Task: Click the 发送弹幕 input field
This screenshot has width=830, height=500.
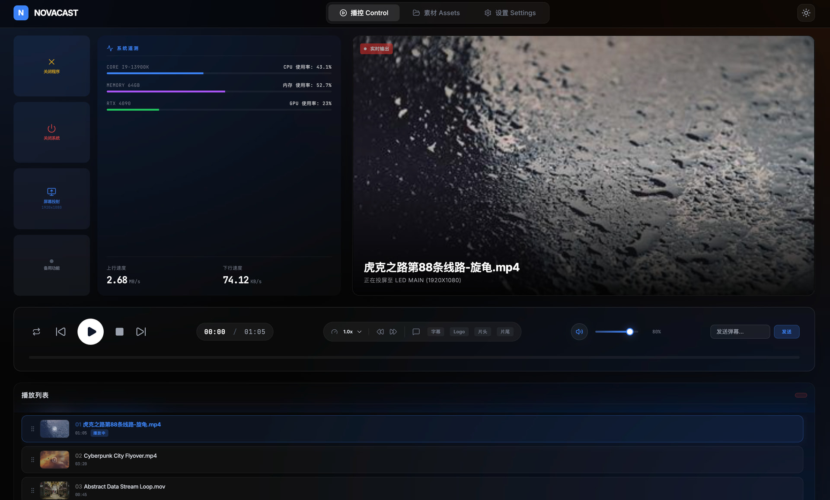Action: point(740,331)
